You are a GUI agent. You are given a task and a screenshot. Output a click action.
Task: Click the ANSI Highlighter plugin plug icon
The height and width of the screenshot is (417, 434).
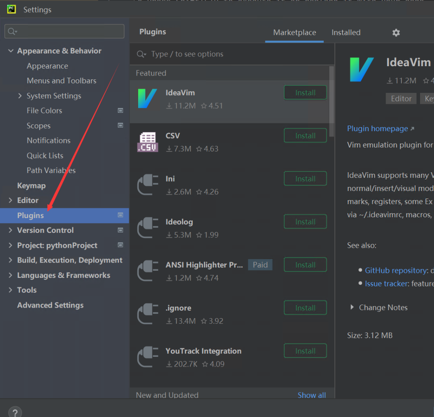[x=147, y=271]
